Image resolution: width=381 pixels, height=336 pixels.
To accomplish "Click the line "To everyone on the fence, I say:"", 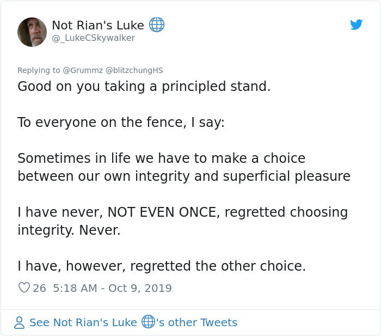I will (121, 122).
